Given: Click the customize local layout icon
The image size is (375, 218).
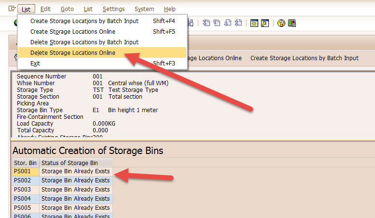Looking at the screenshot, I should (292, 23).
